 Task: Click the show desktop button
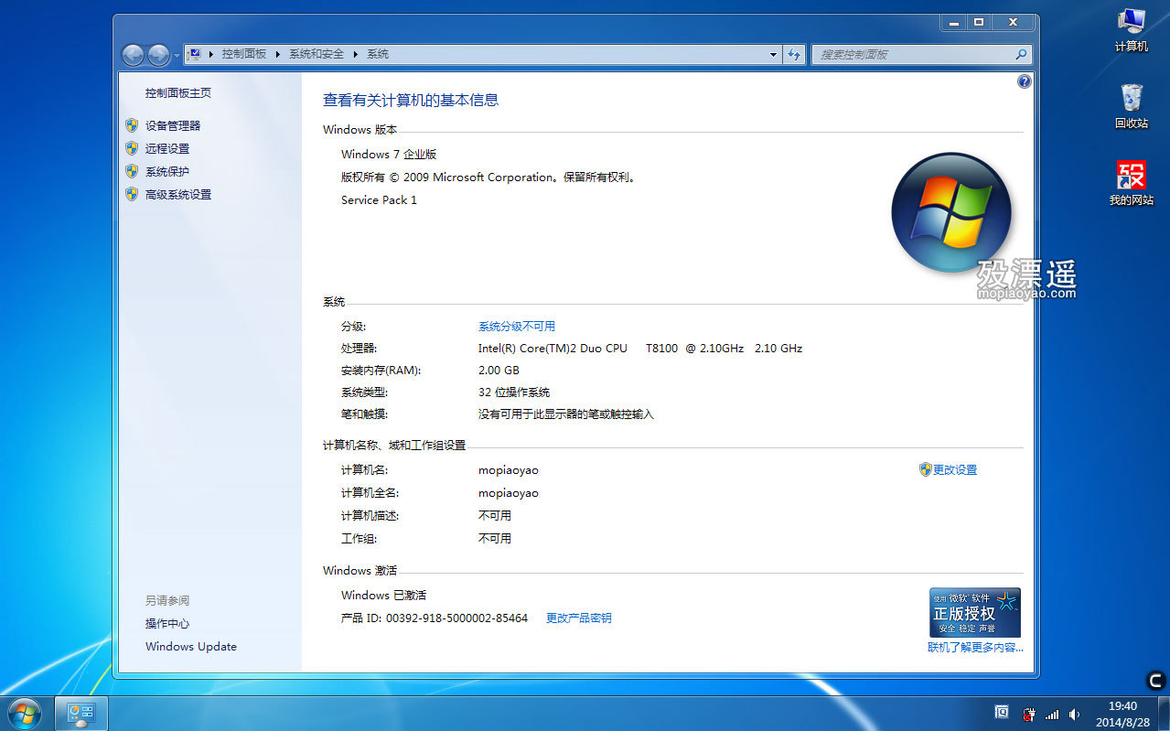pyautogui.click(x=1163, y=714)
